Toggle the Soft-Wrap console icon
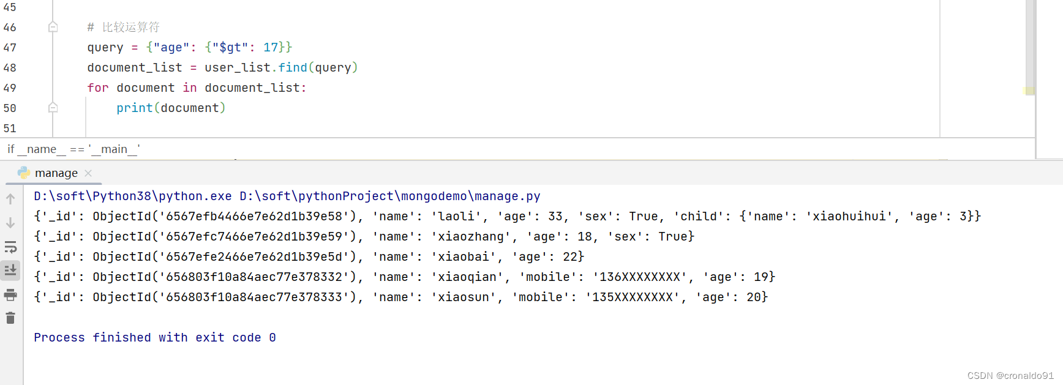The image size is (1063, 385). pos(10,247)
